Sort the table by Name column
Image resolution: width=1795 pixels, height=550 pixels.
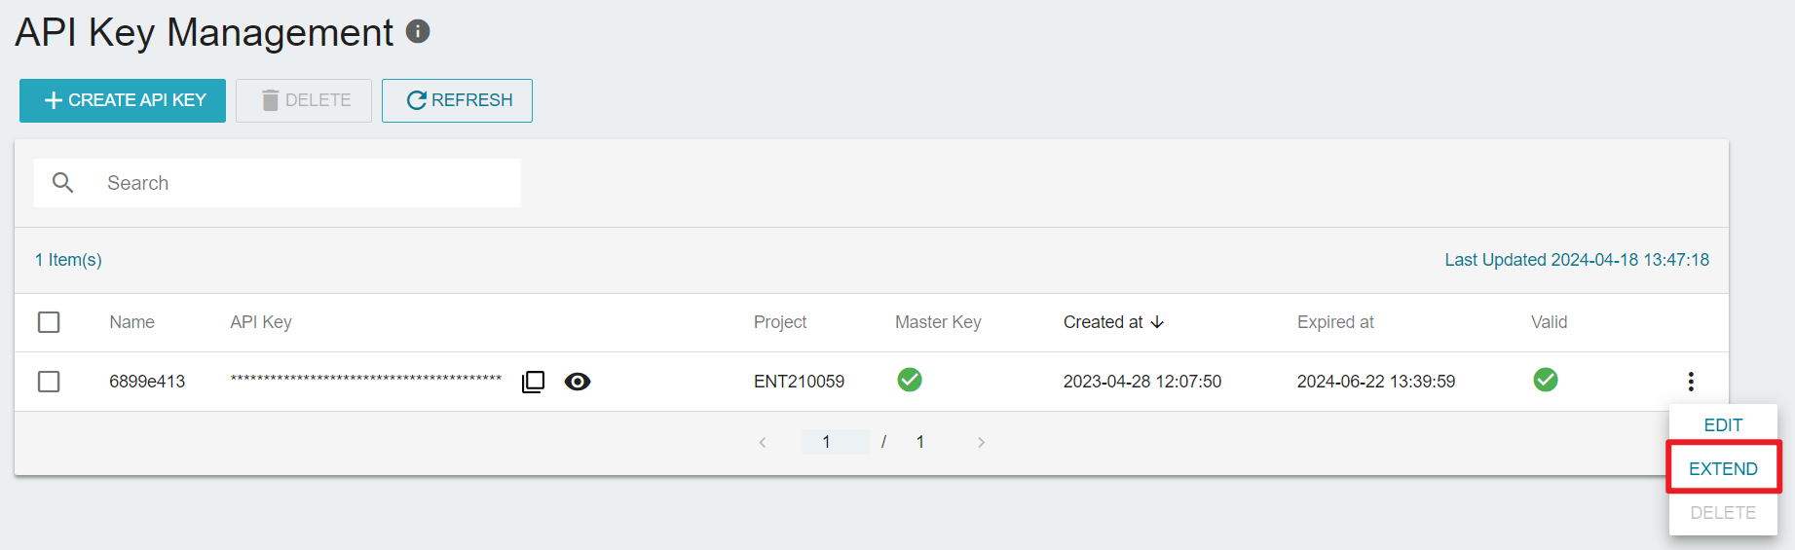pyautogui.click(x=131, y=322)
